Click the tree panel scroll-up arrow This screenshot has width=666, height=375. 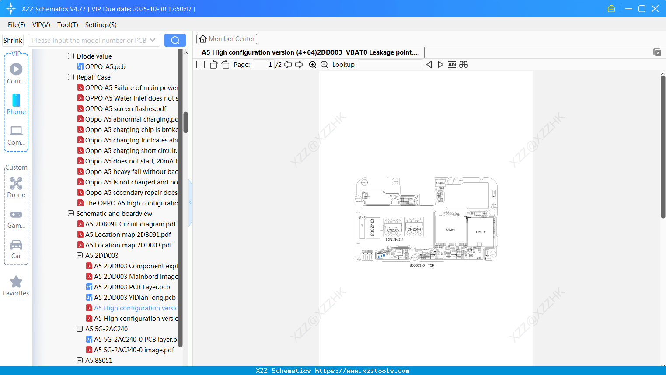point(185,53)
